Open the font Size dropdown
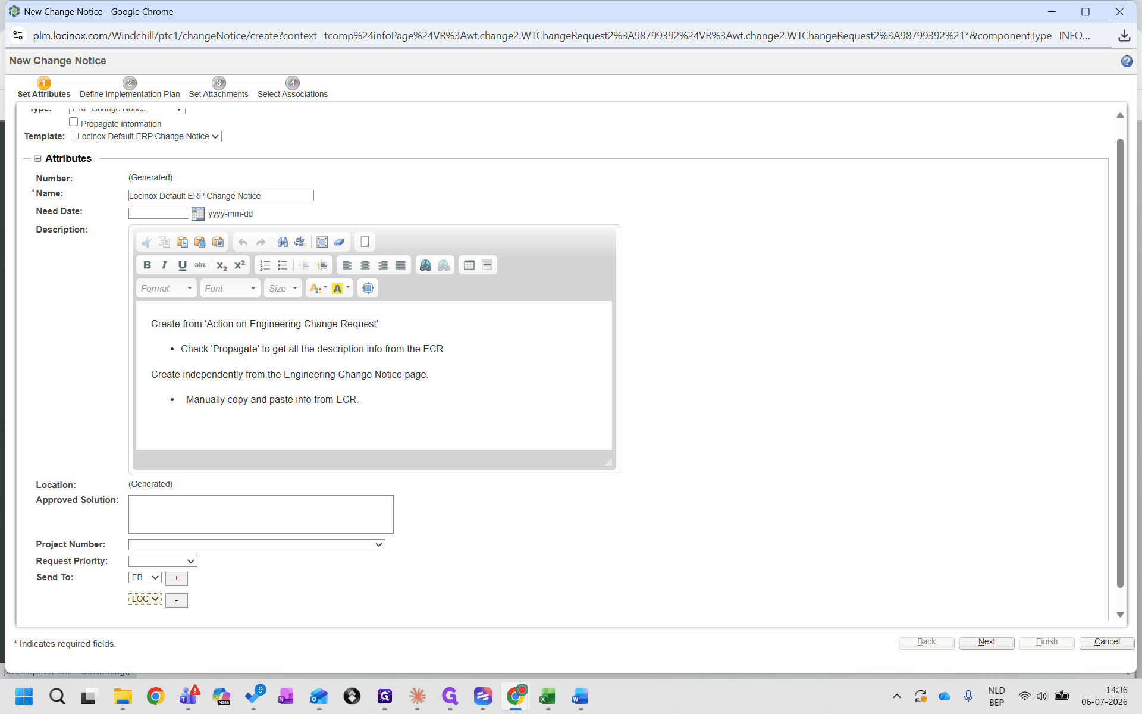The height and width of the screenshot is (714, 1142). point(283,289)
